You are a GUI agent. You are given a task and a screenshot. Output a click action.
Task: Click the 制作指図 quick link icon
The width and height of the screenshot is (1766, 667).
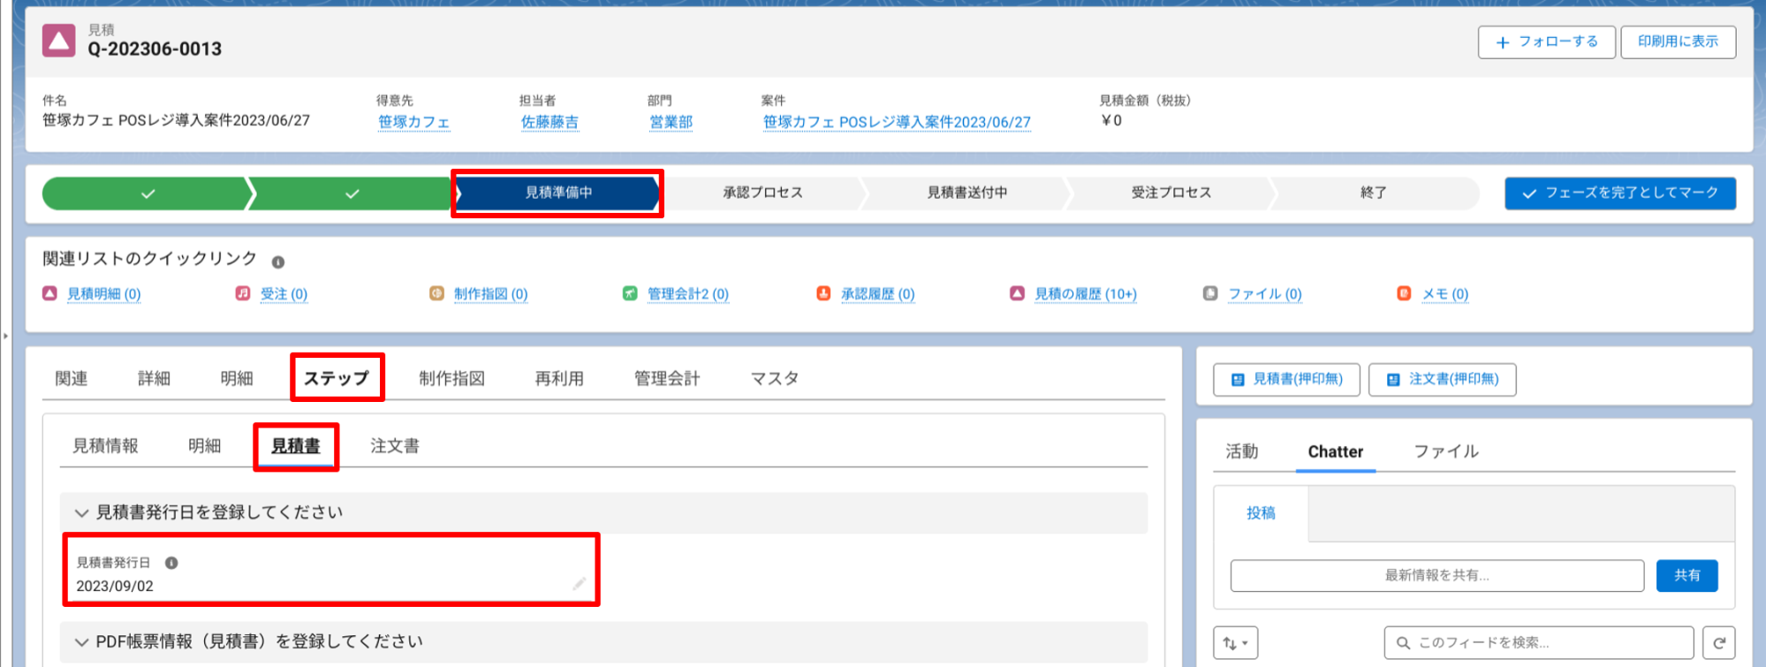436,293
